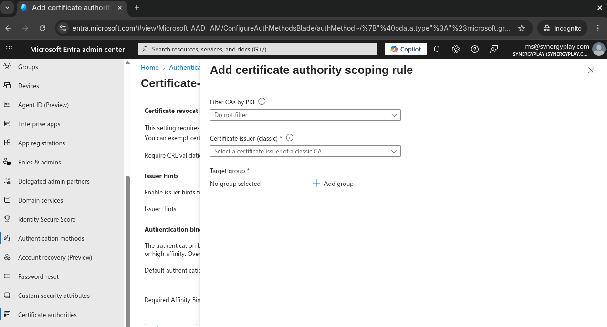Click the Custom security attributes icon
This screenshot has width=607, height=327.
pyautogui.click(x=7, y=296)
